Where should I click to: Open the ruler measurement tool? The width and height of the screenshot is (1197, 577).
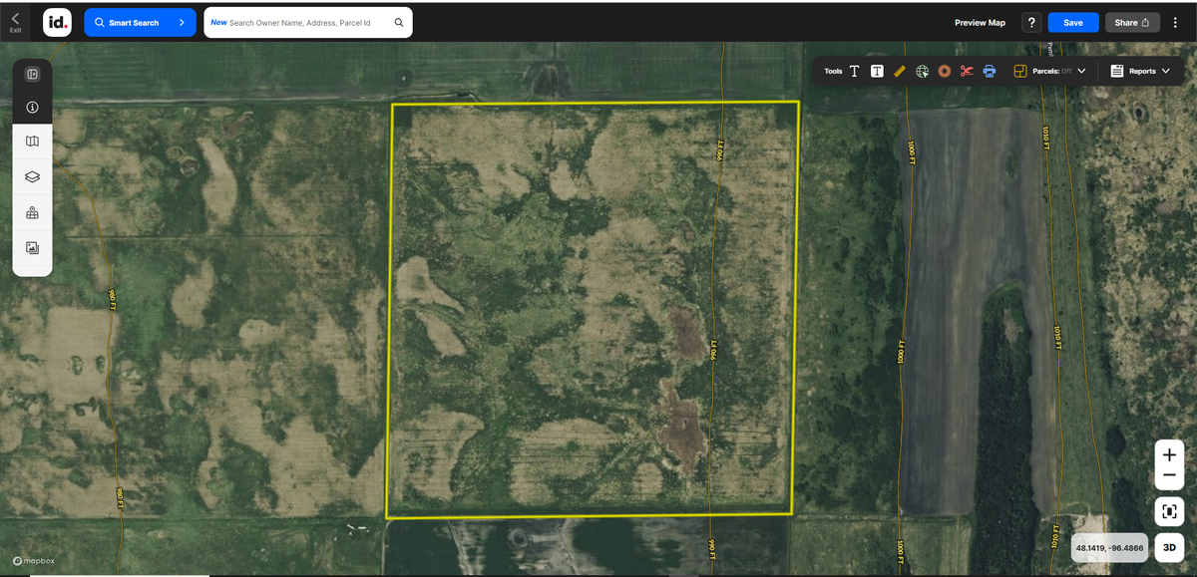[x=899, y=71]
